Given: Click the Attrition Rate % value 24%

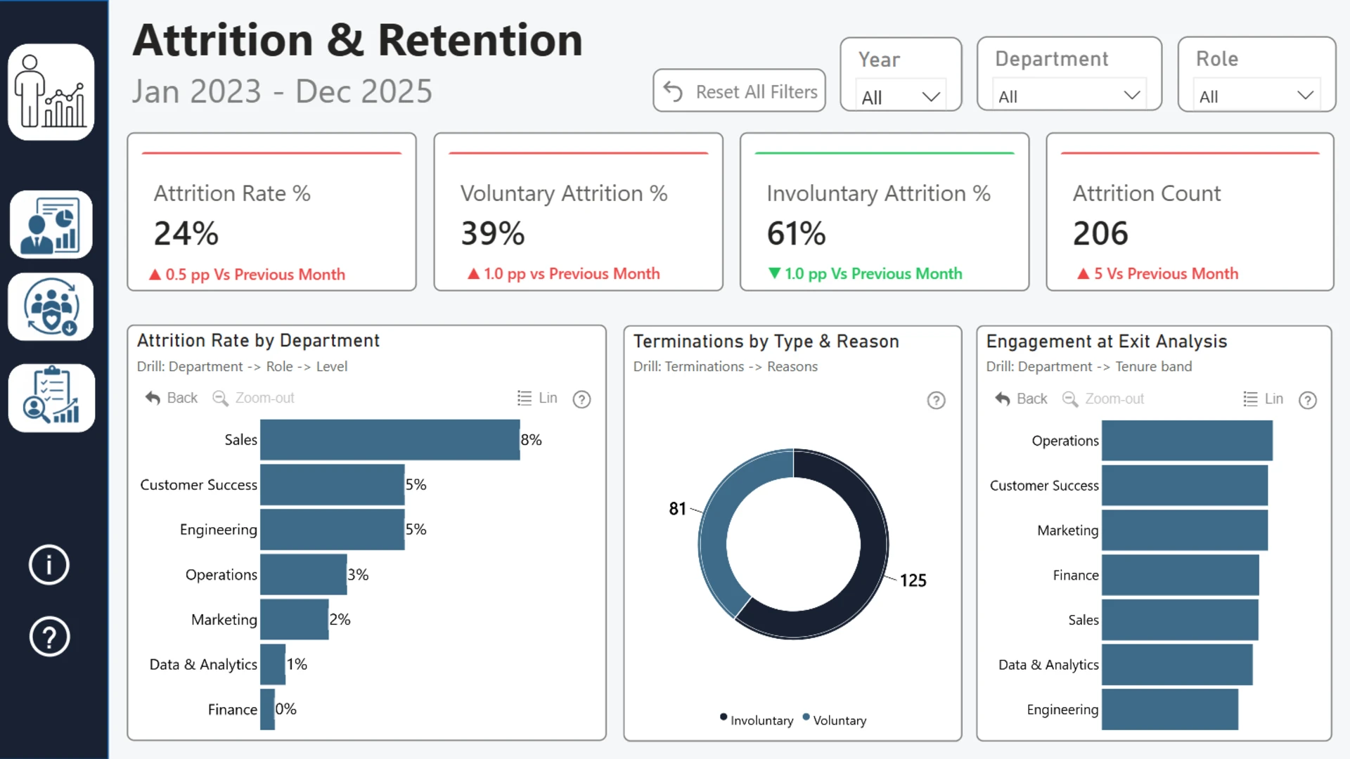Looking at the screenshot, I should coord(186,233).
